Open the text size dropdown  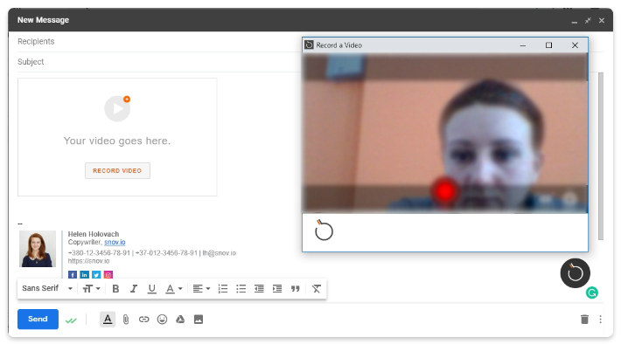(92, 289)
